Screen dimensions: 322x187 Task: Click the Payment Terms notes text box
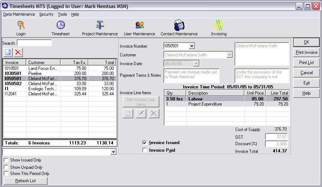(x=191, y=76)
